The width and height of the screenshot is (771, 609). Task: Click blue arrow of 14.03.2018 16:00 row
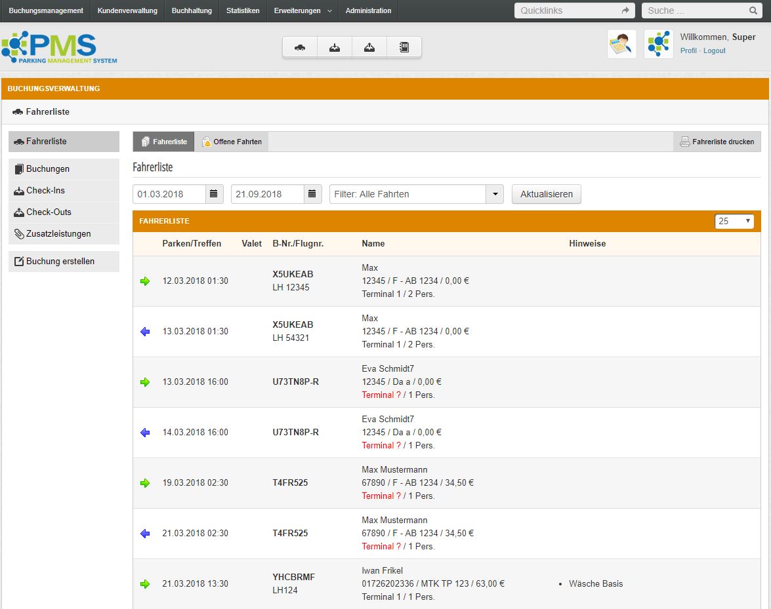coord(145,433)
